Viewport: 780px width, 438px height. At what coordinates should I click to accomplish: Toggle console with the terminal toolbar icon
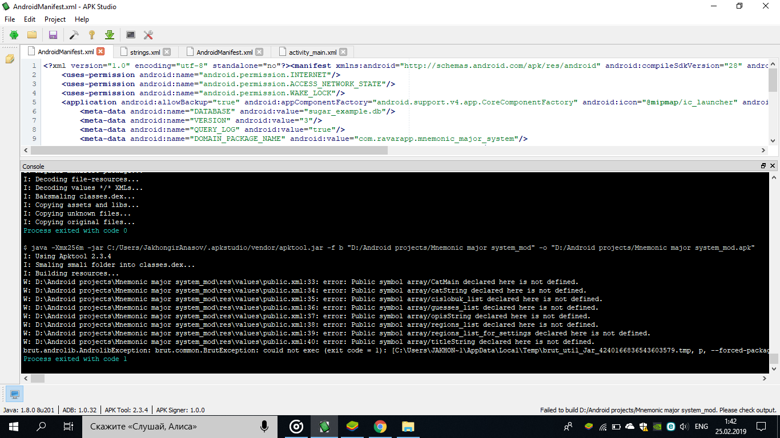[131, 35]
